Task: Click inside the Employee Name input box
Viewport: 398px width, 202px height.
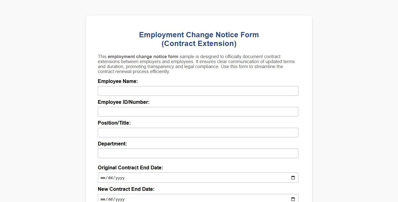Action: [198, 91]
